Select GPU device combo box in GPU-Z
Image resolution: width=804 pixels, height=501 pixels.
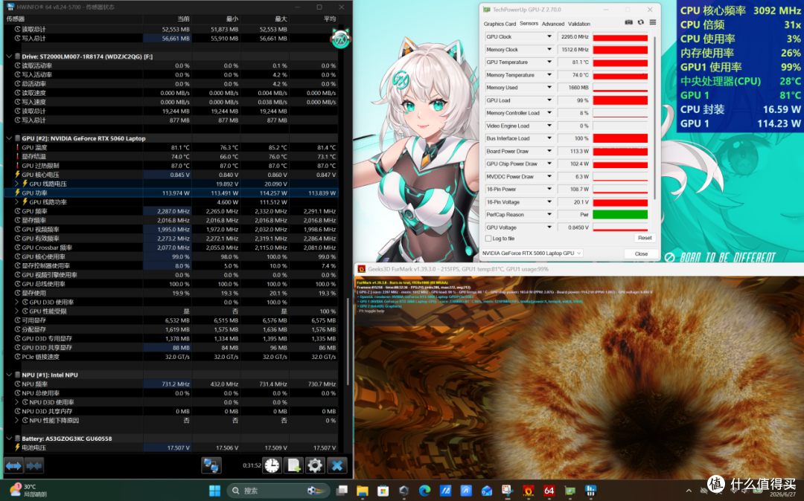point(532,253)
